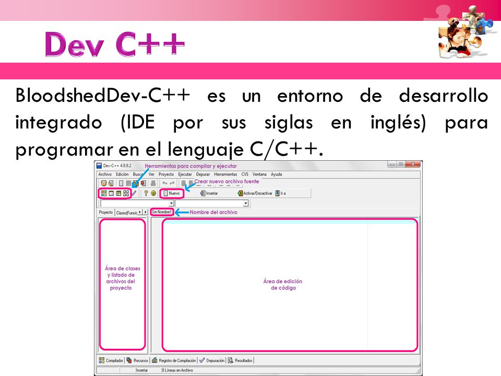Viewport: 501px width, 376px height.
Task: Open the Herramientas menu
Action: [225, 174]
